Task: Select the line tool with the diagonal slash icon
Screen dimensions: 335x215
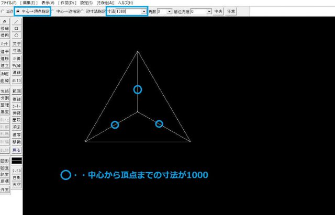Action: 16,21
